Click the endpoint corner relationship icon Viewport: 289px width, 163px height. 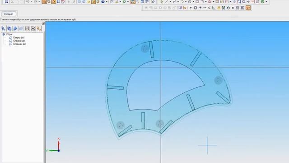click(x=191, y=8)
